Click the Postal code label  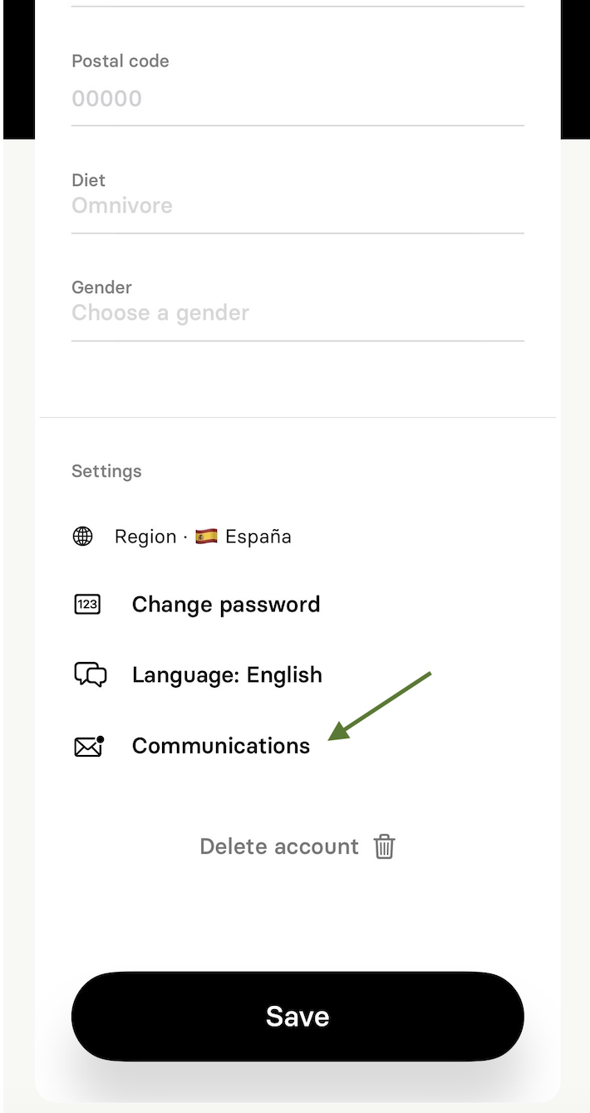click(x=120, y=61)
